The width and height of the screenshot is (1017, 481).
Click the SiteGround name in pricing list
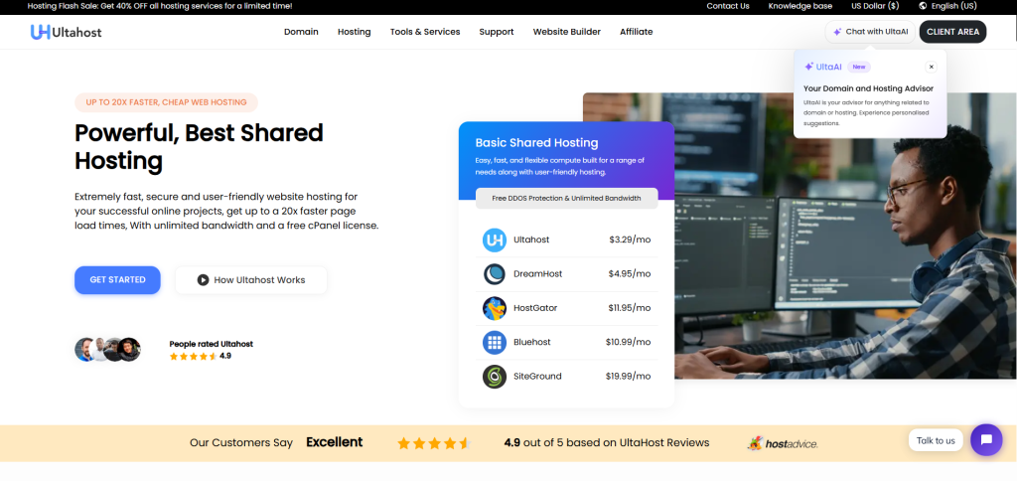537,377
